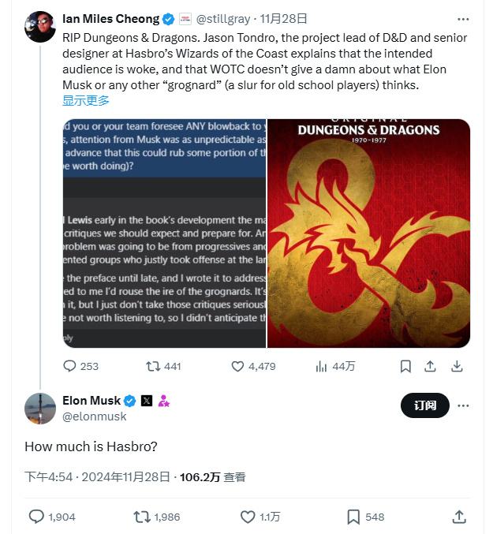Open more options beside 订阅 button
The height and width of the screenshot is (534, 493).
(464, 405)
